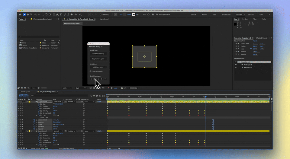The width and height of the screenshot is (290, 159).
Task: Click the timeline Rotation property stopwatch
Action: pyautogui.click(x=34, y=127)
